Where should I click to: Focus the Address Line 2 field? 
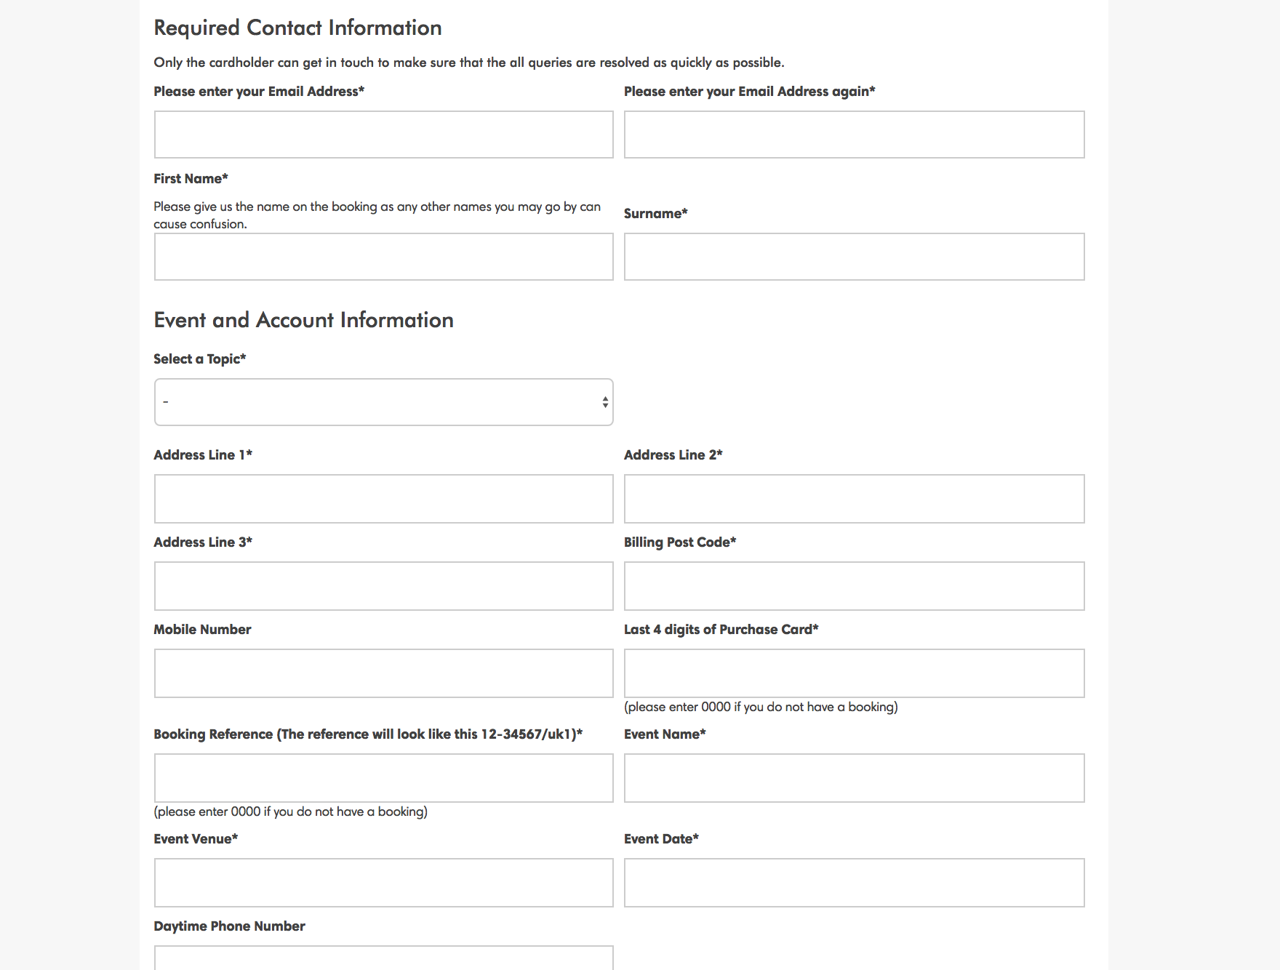coord(854,499)
